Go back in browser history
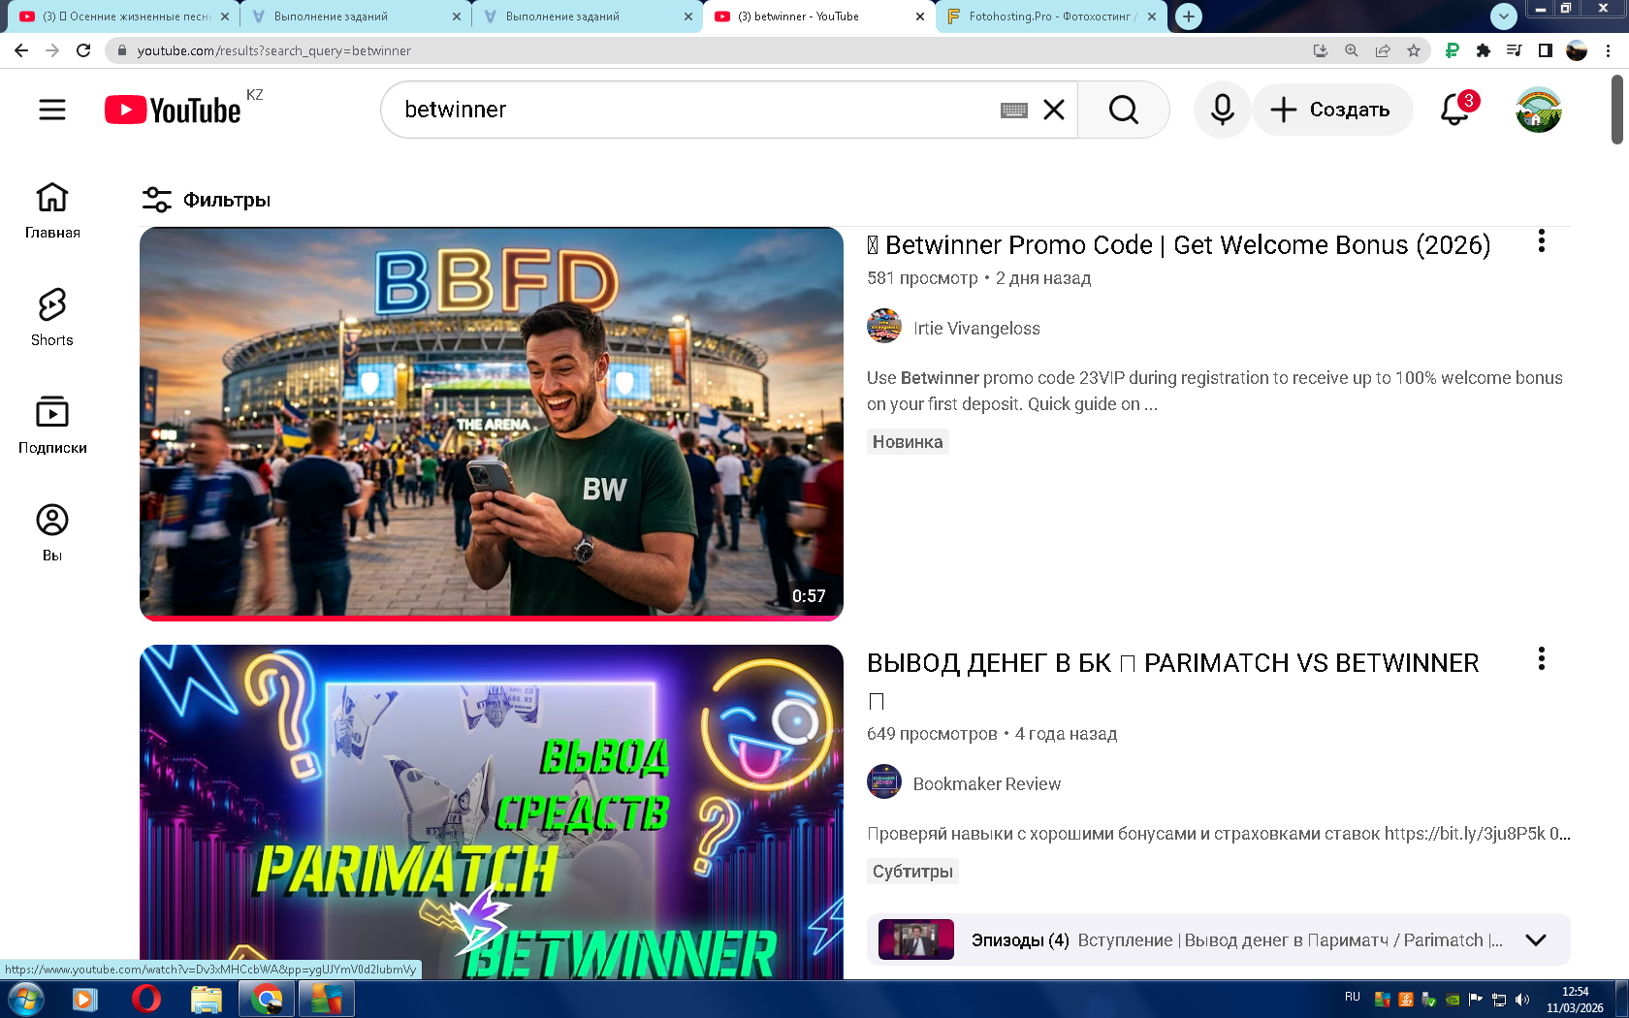The height and width of the screenshot is (1018, 1629). pos(21,50)
